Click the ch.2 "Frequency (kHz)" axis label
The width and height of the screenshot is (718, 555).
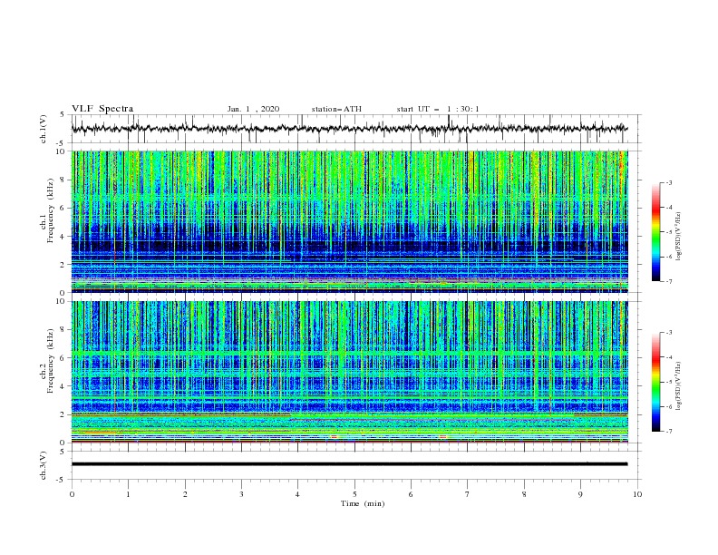pos(51,361)
